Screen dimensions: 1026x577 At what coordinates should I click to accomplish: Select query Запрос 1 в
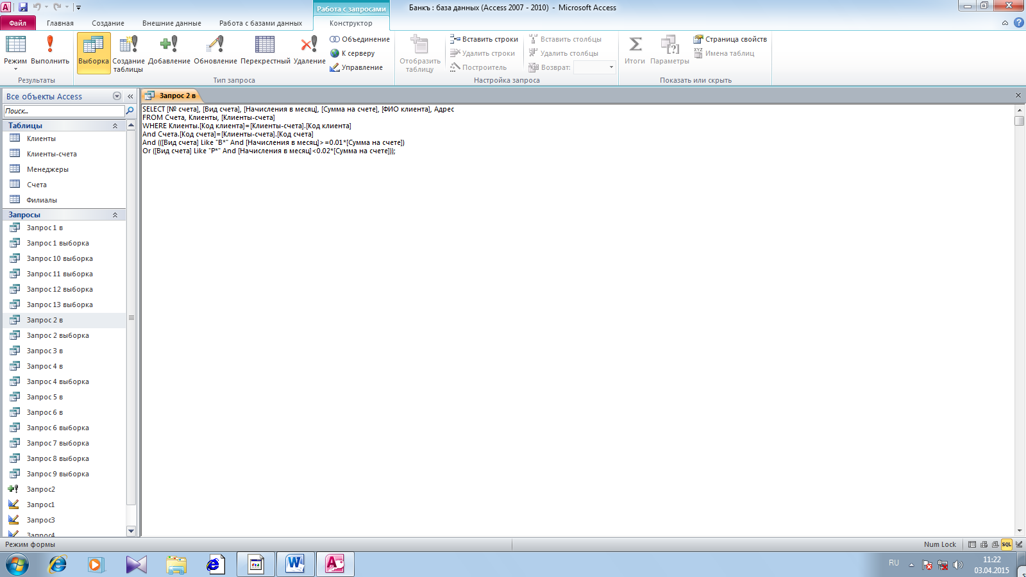pos(64,228)
